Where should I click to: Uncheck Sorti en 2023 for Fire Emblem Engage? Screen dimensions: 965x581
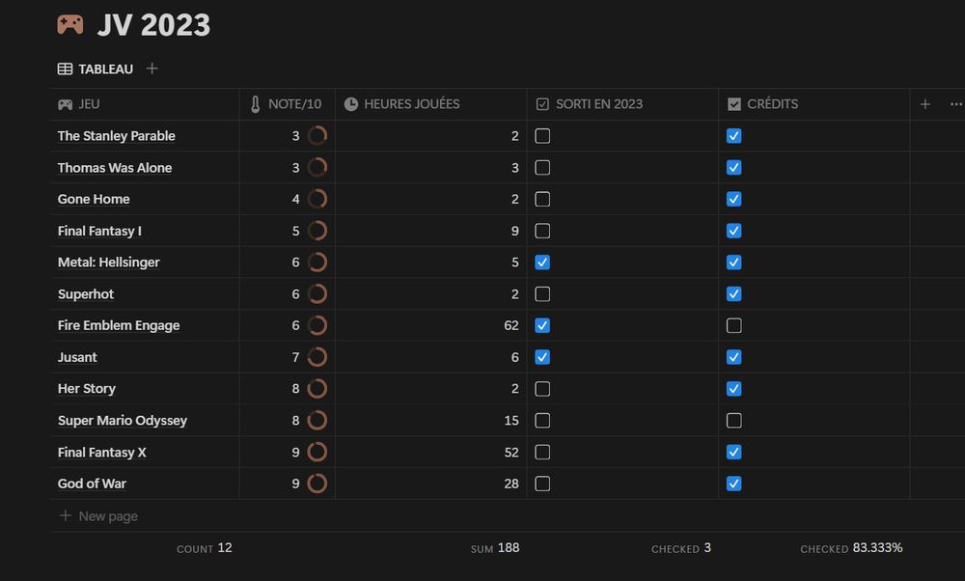click(542, 325)
